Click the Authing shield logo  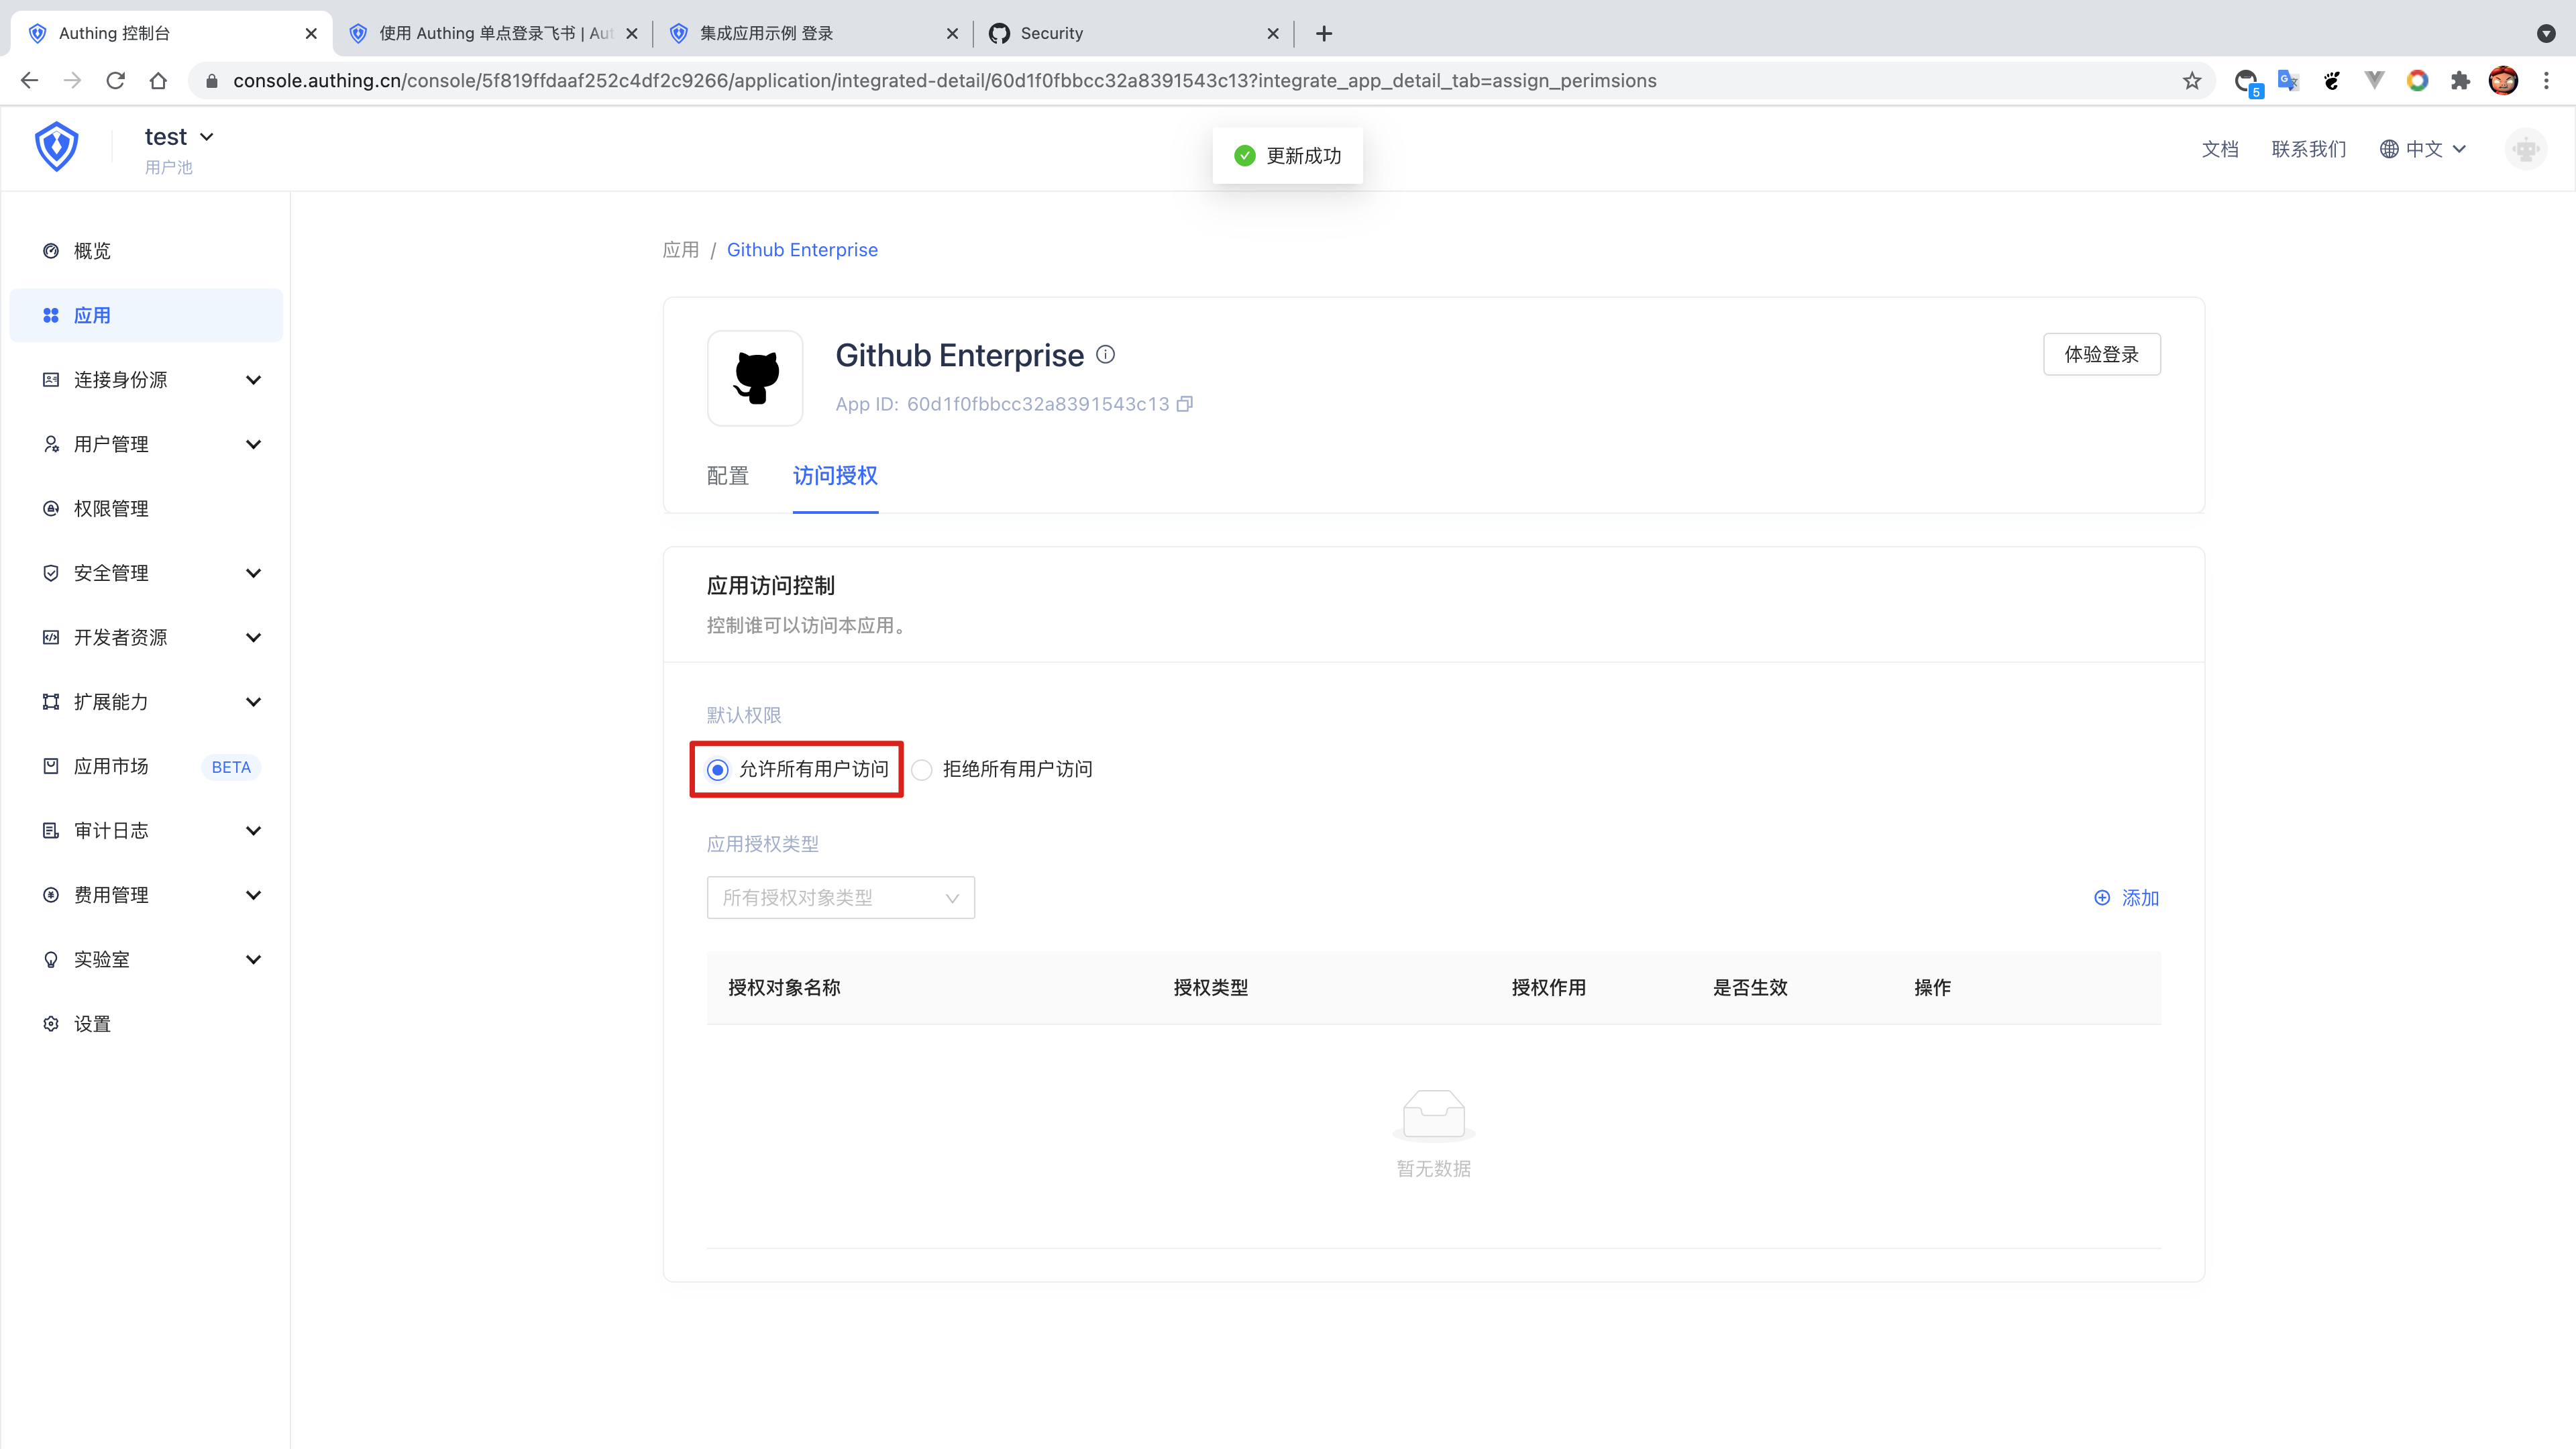57,147
